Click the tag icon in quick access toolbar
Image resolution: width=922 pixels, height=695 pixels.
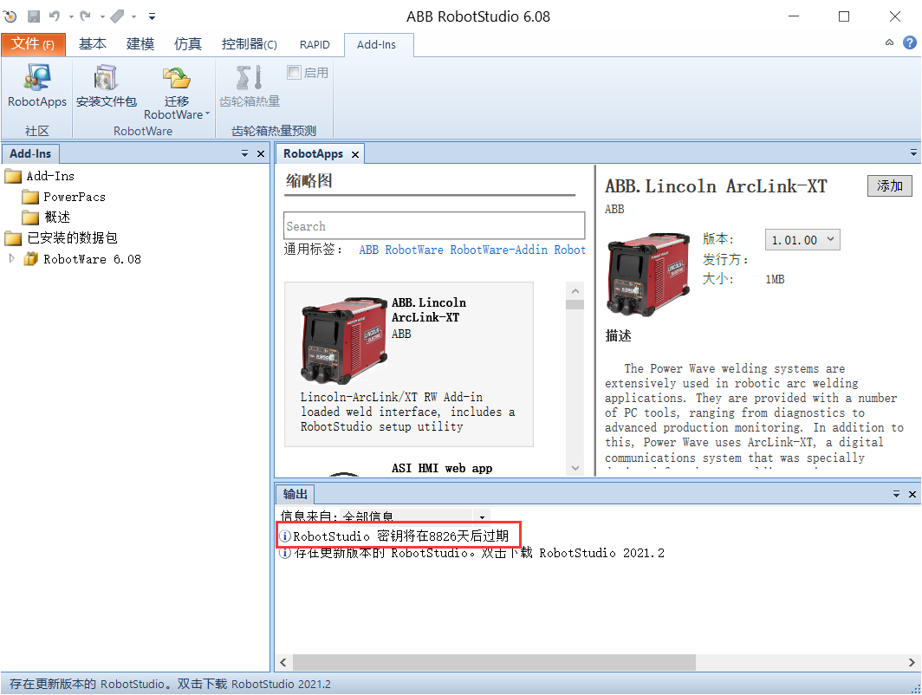(117, 16)
